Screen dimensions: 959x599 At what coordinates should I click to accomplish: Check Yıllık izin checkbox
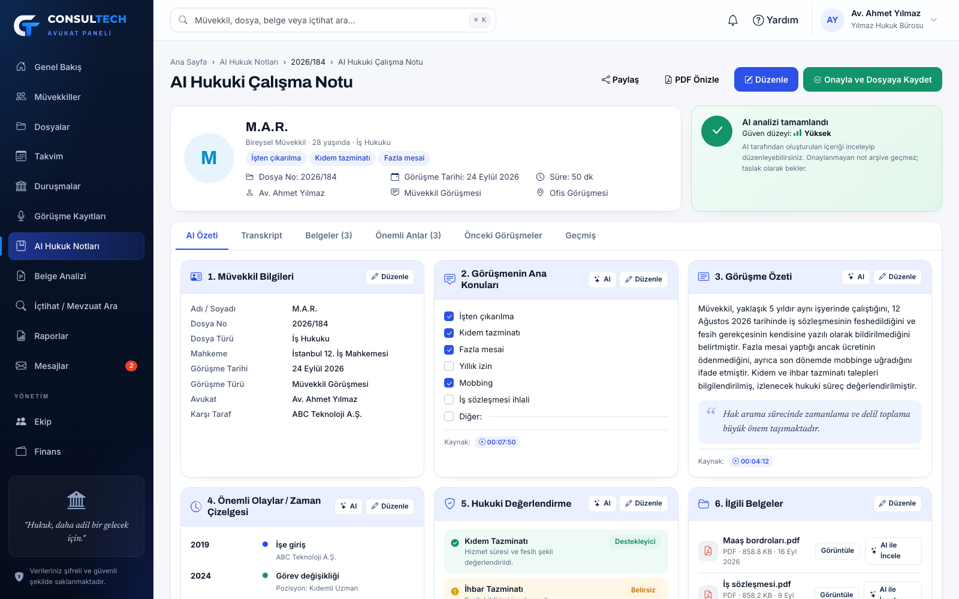coord(449,366)
